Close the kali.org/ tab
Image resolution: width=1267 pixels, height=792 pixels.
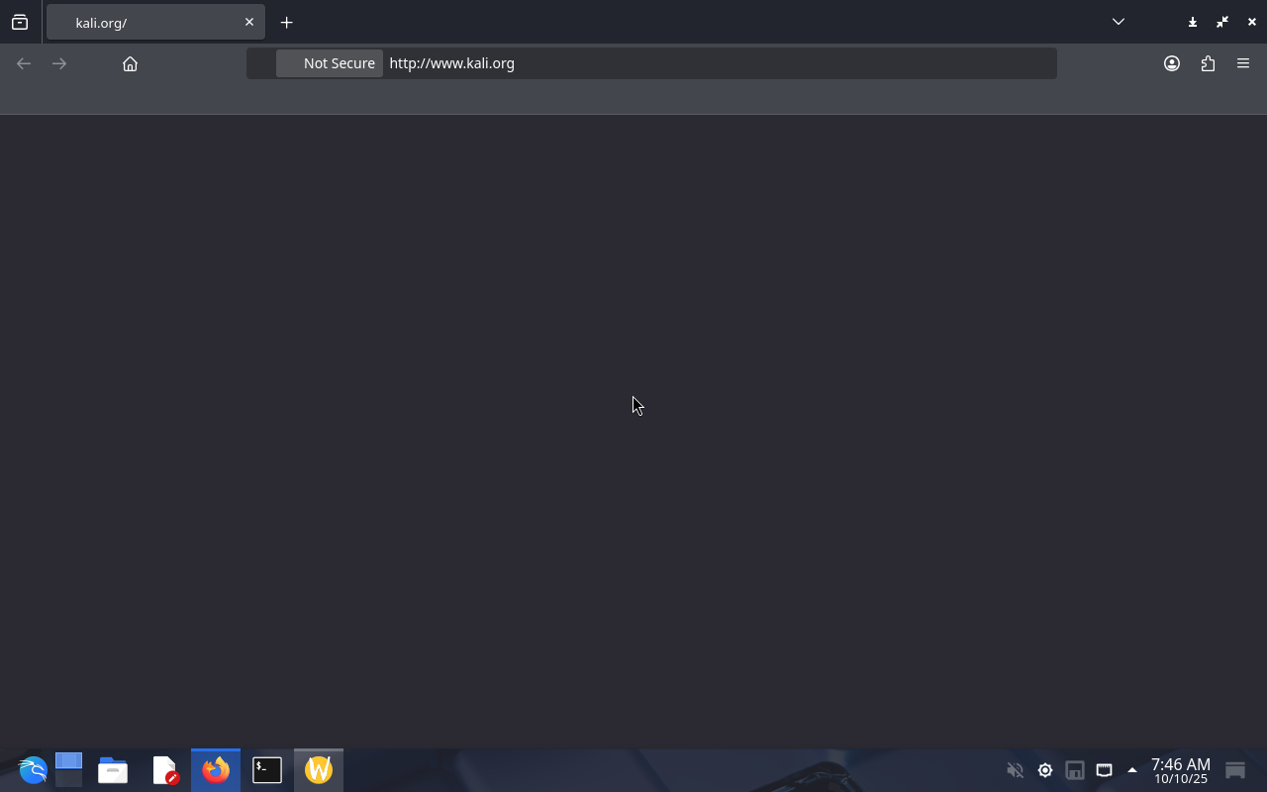249,22
